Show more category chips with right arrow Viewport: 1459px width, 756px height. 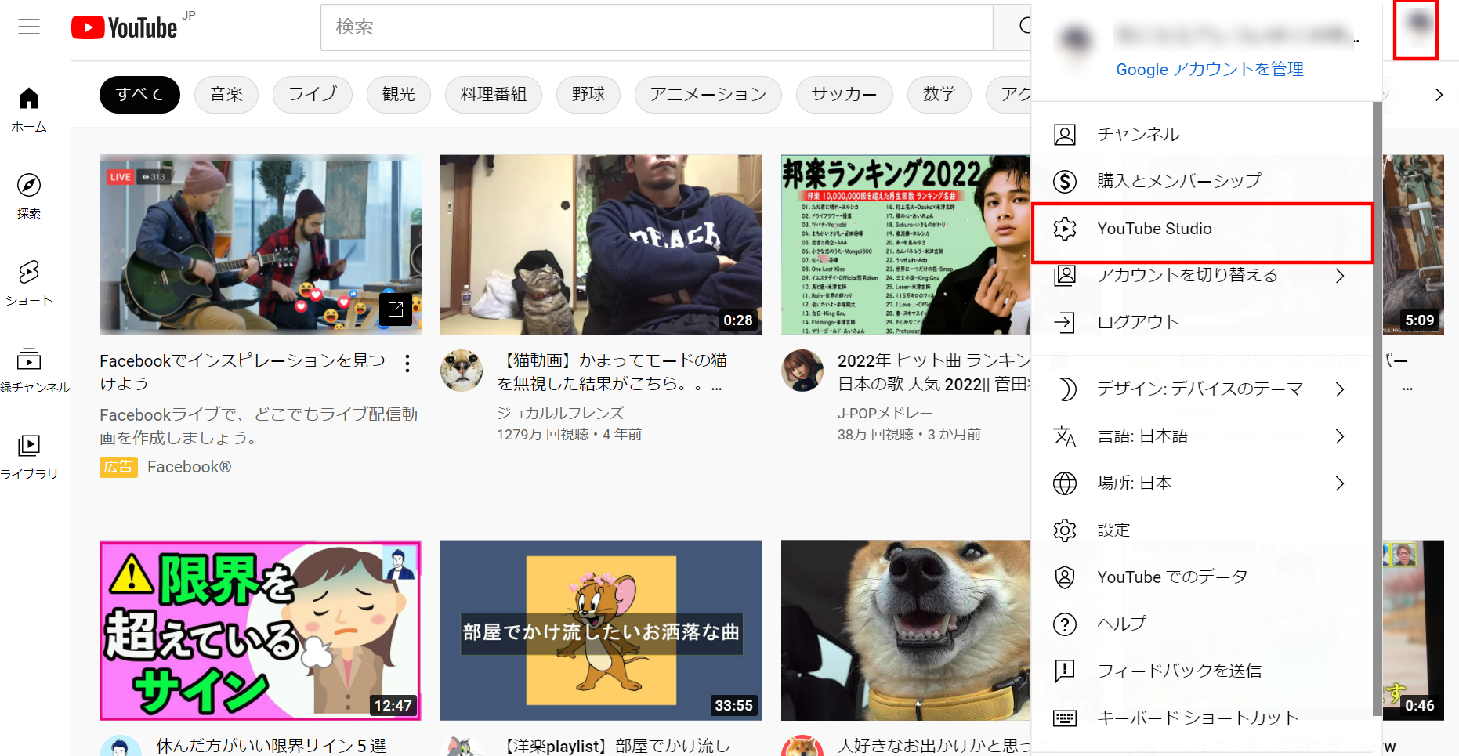1439,95
